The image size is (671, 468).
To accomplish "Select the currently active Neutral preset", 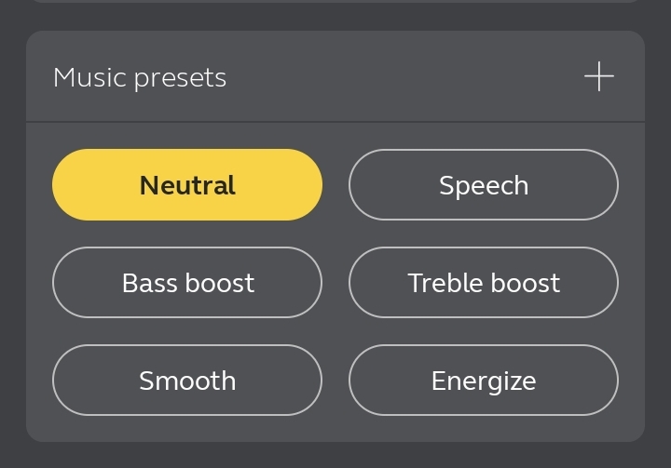I will point(187,184).
